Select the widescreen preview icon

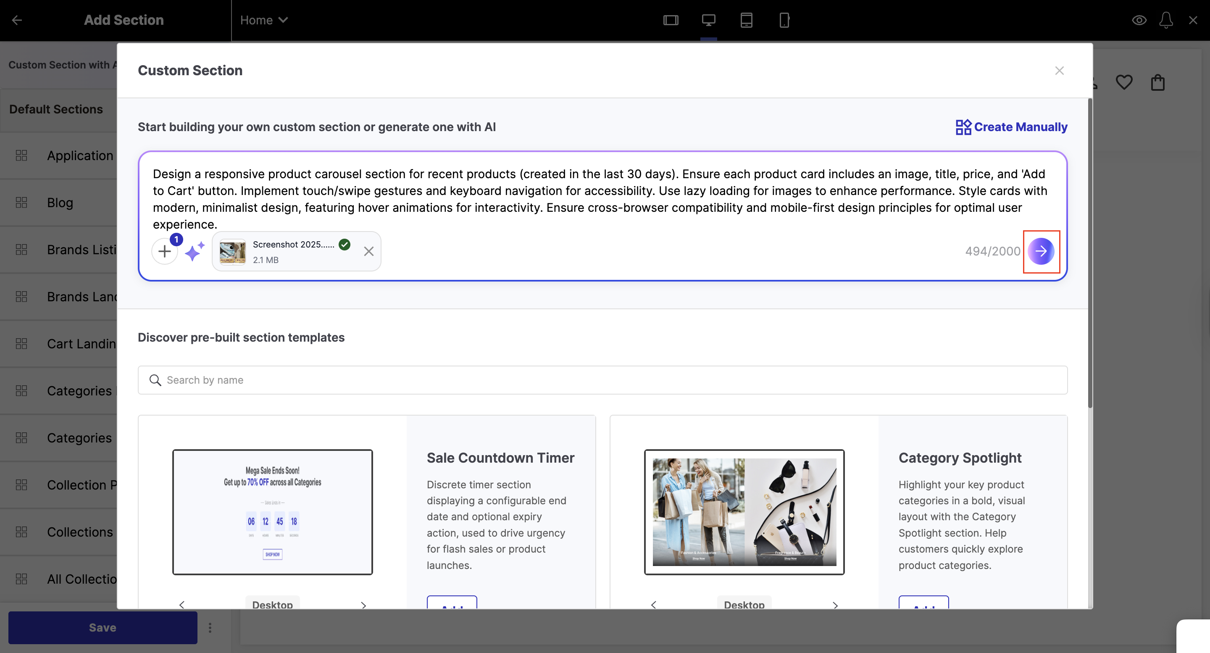(x=671, y=20)
